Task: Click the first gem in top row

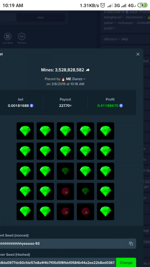Action: (x=25, y=131)
